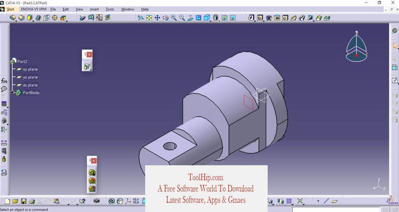Click the Slot feature icon
Viewport: 399px width, 212px height.
coord(302,18)
